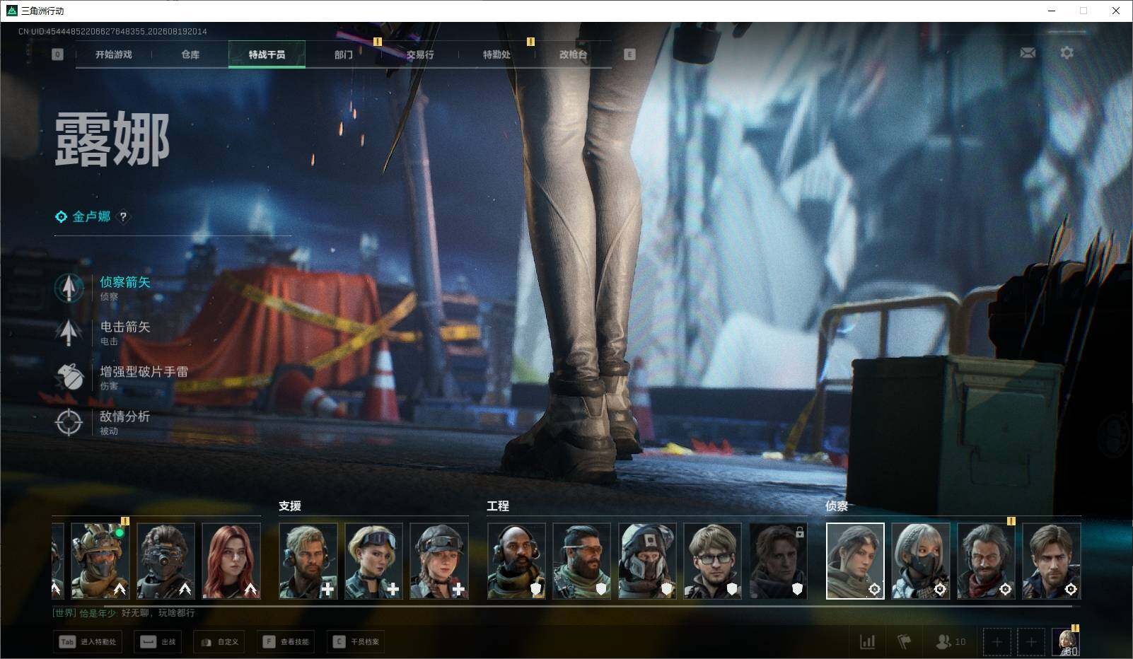Open the 改枪台 tab
The height and width of the screenshot is (659, 1133).
(573, 54)
